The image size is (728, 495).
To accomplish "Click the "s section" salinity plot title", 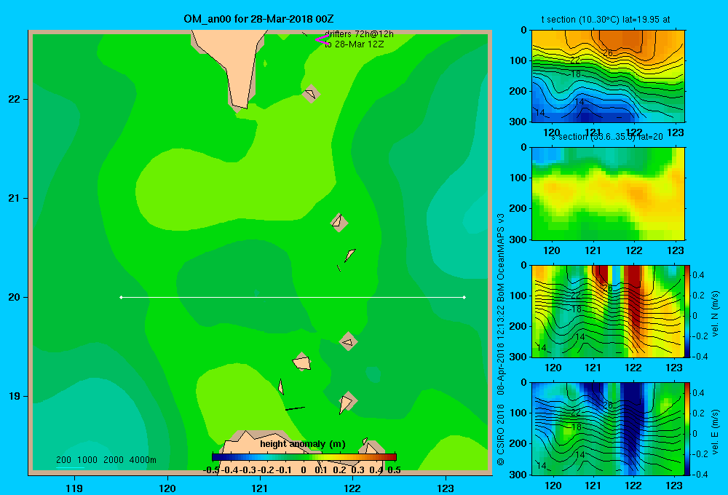I will click(x=607, y=137).
